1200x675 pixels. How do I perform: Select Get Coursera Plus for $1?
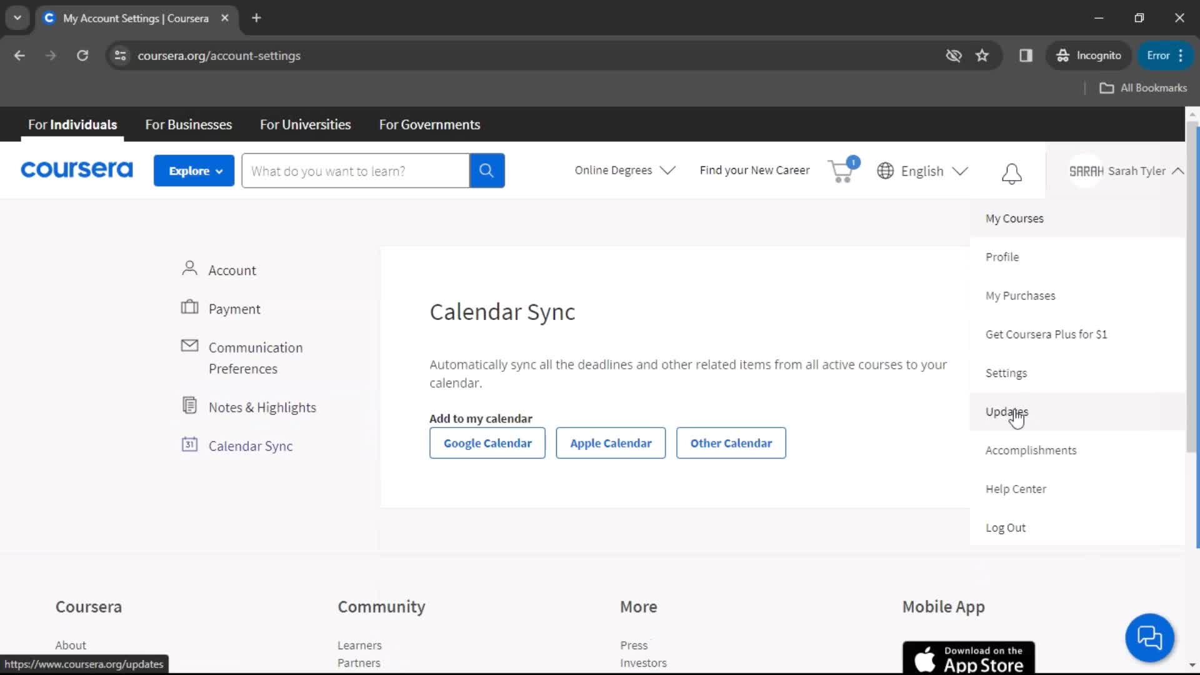click(x=1077, y=334)
